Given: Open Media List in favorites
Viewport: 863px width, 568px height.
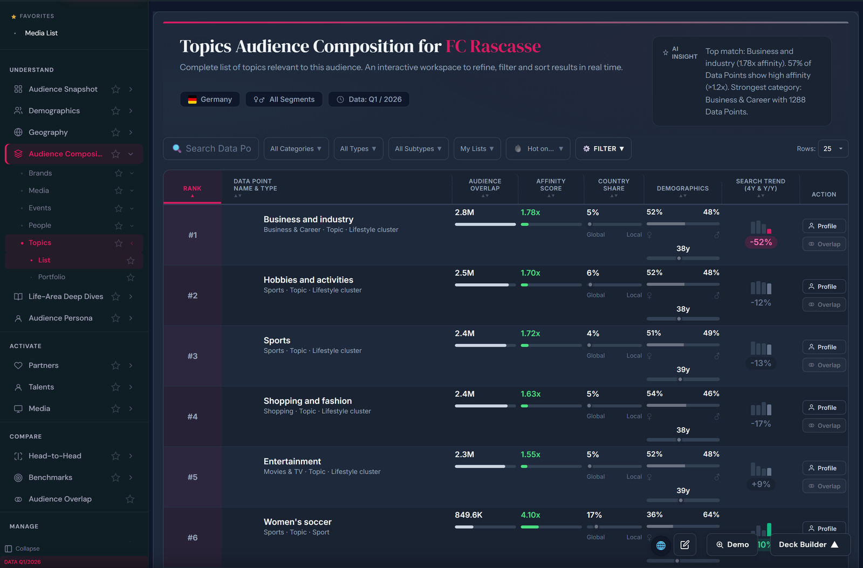Looking at the screenshot, I should click(x=42, y=33).
